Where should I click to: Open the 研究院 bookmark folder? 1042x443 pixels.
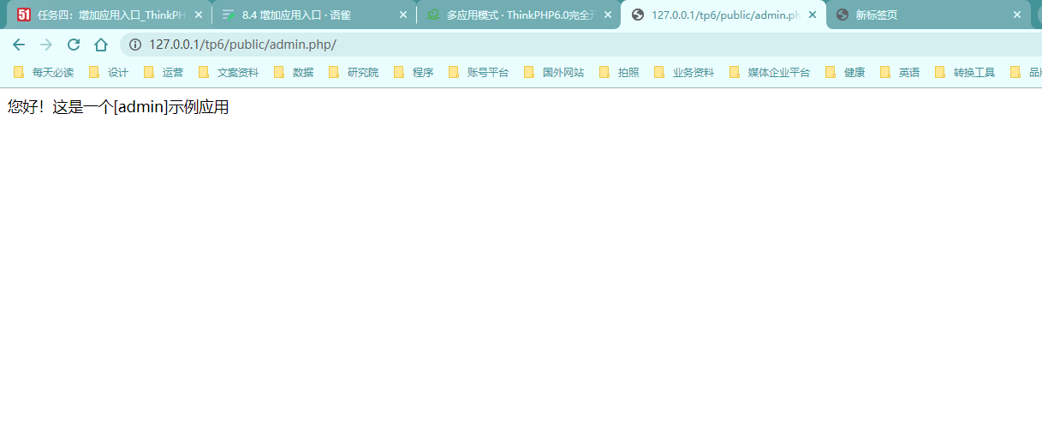point(354,73)
